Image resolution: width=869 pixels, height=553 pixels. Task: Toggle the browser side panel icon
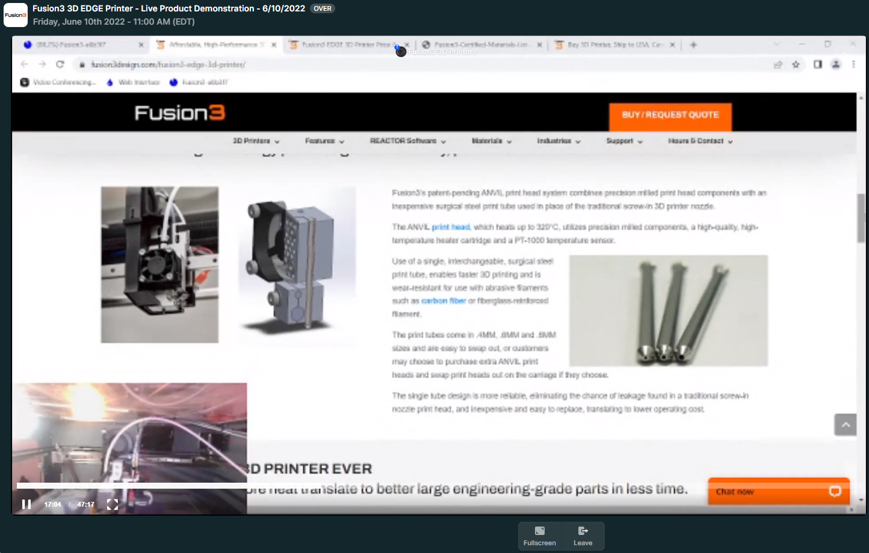[818, 64]
